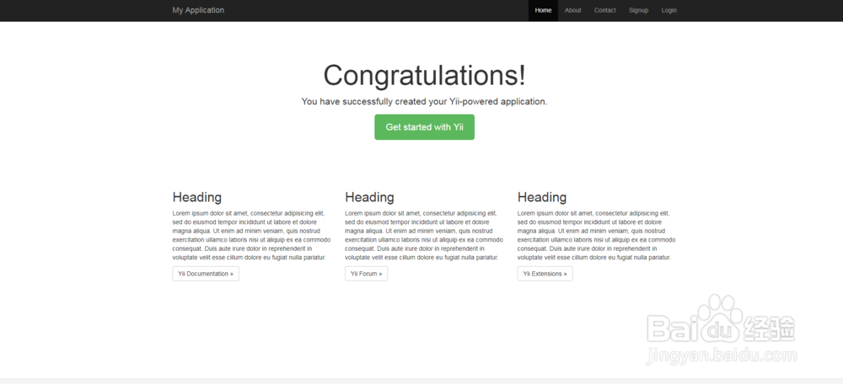Click the Heading above Yii Documentation
Screen dimensions: 843x384
point(196,197)
